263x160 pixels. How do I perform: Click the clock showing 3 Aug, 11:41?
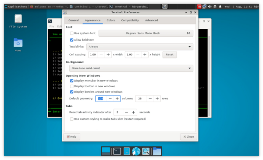(238, 7)
